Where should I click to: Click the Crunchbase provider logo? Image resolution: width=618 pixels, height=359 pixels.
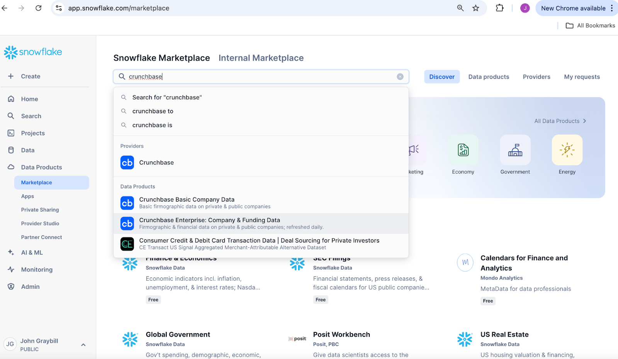click(127, 163)
